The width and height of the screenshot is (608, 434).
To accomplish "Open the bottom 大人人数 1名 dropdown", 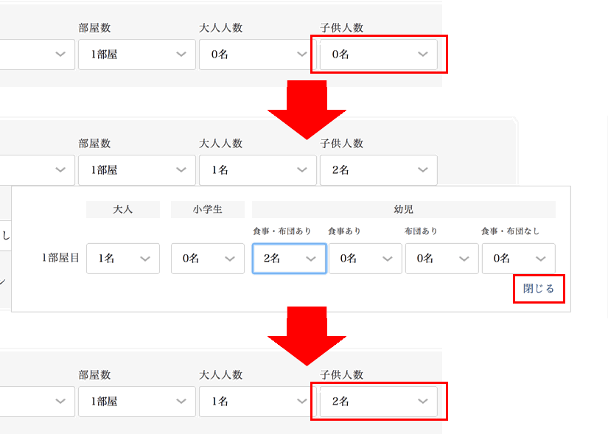I will pos(258,402).
